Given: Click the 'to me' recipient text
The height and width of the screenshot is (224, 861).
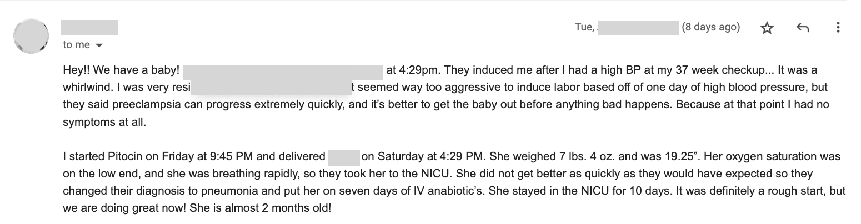Looking at the screenshot, I should (76, 45).
